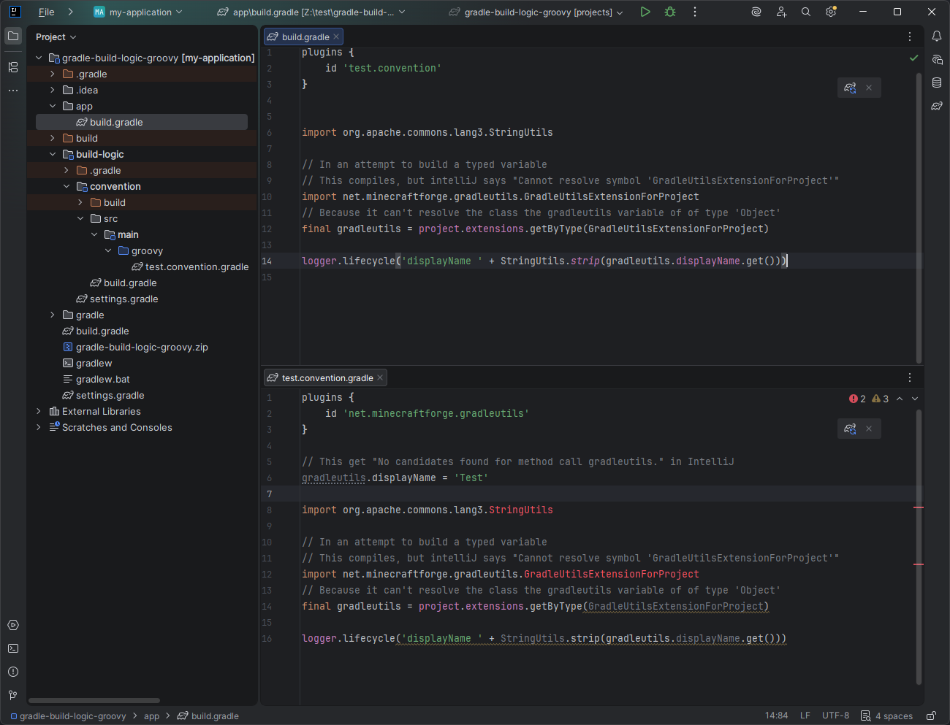Click Load Gradle changes in bottom editor
Image resolution: width=950 pixels, height=725 pixels.
[x=850, y=429]
